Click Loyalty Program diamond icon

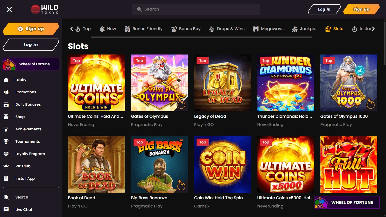tap(6, 154)
